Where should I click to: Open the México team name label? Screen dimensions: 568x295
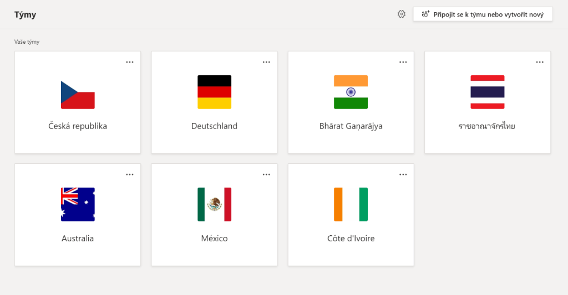pos(214,239)
